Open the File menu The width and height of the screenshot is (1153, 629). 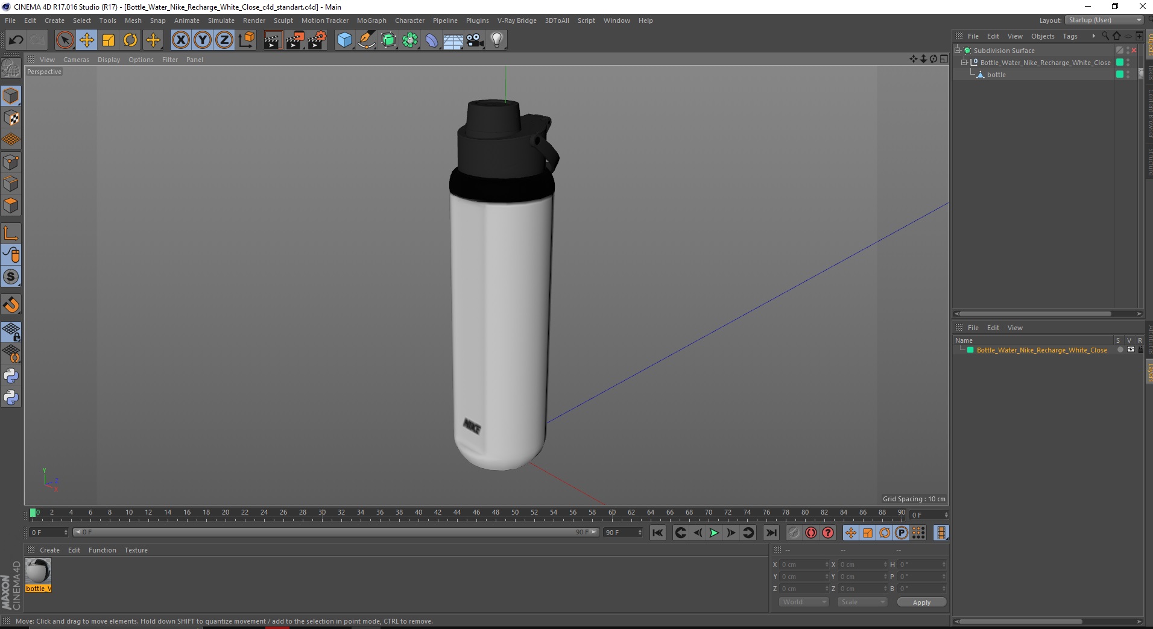coord(10,20)
